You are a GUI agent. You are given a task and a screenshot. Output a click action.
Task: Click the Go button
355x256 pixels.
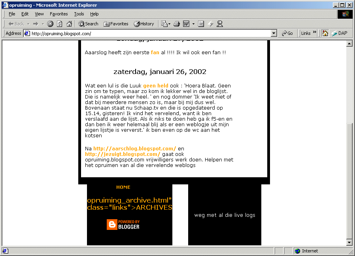tap(287, 33)
